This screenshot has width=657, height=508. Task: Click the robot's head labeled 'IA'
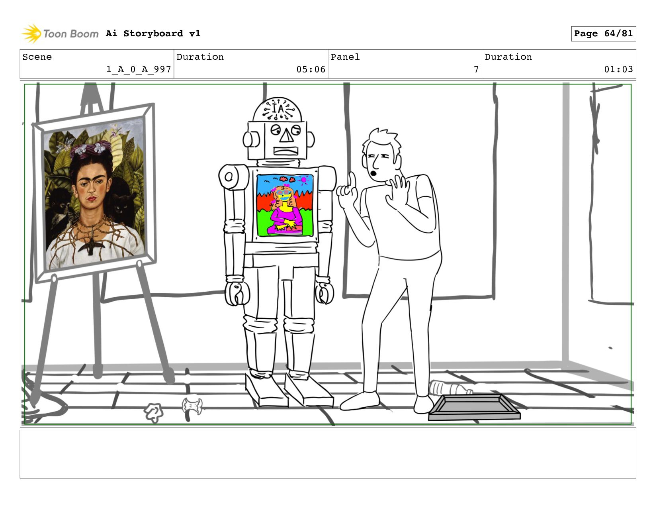tap(279, 129)
